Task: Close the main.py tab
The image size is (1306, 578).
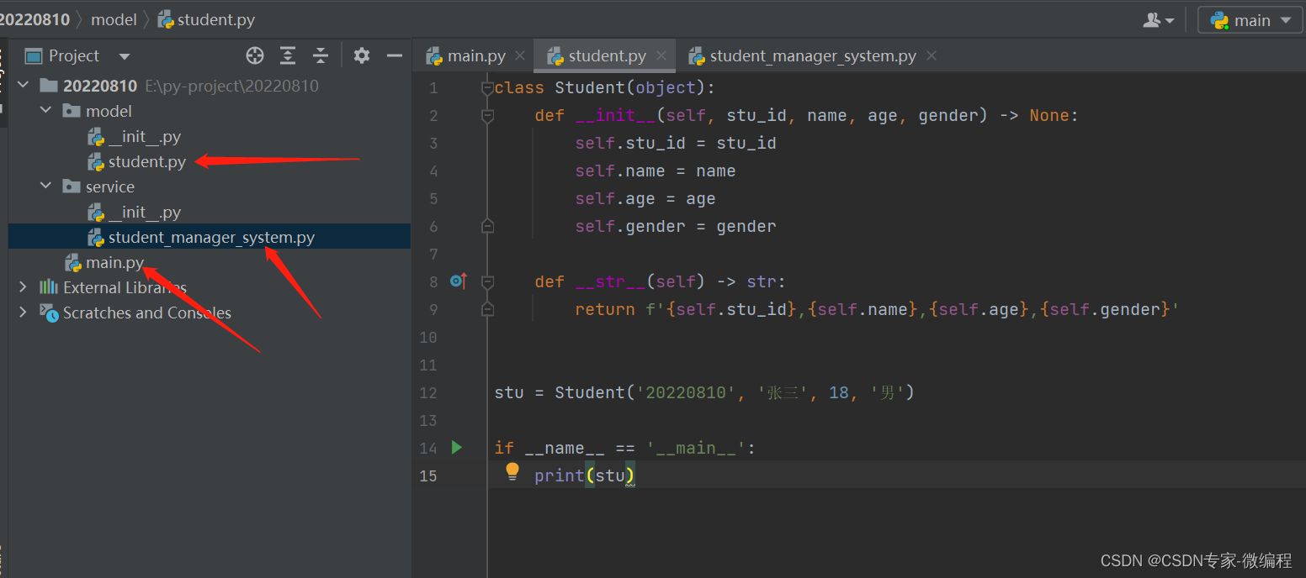Action: (520, 55)
